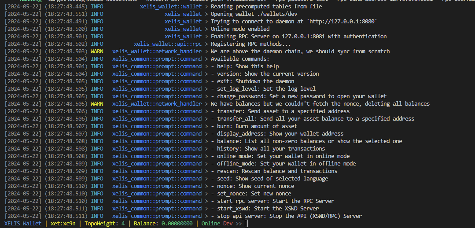Click the 'TopoHeight: 4' status entry
The height and width of the screenshot is (228, 475).
coord(104,224)
